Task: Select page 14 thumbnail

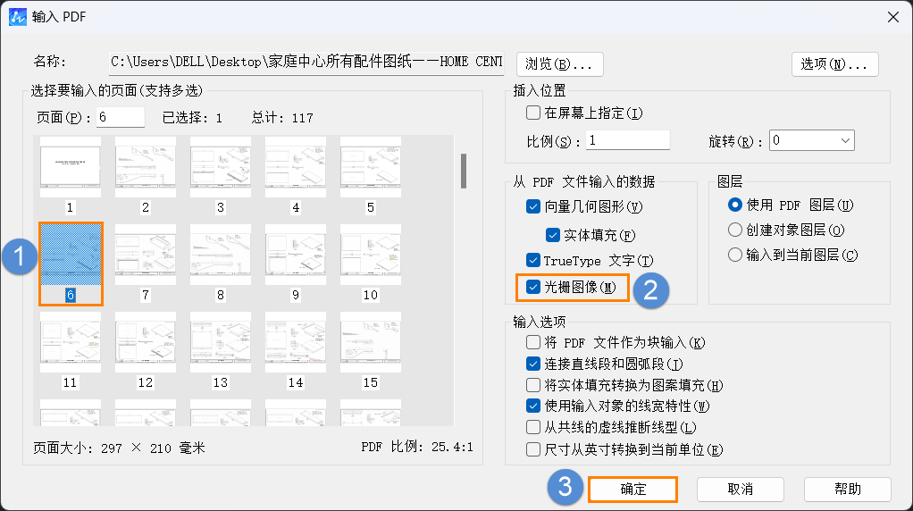Action: click(296, 342)
